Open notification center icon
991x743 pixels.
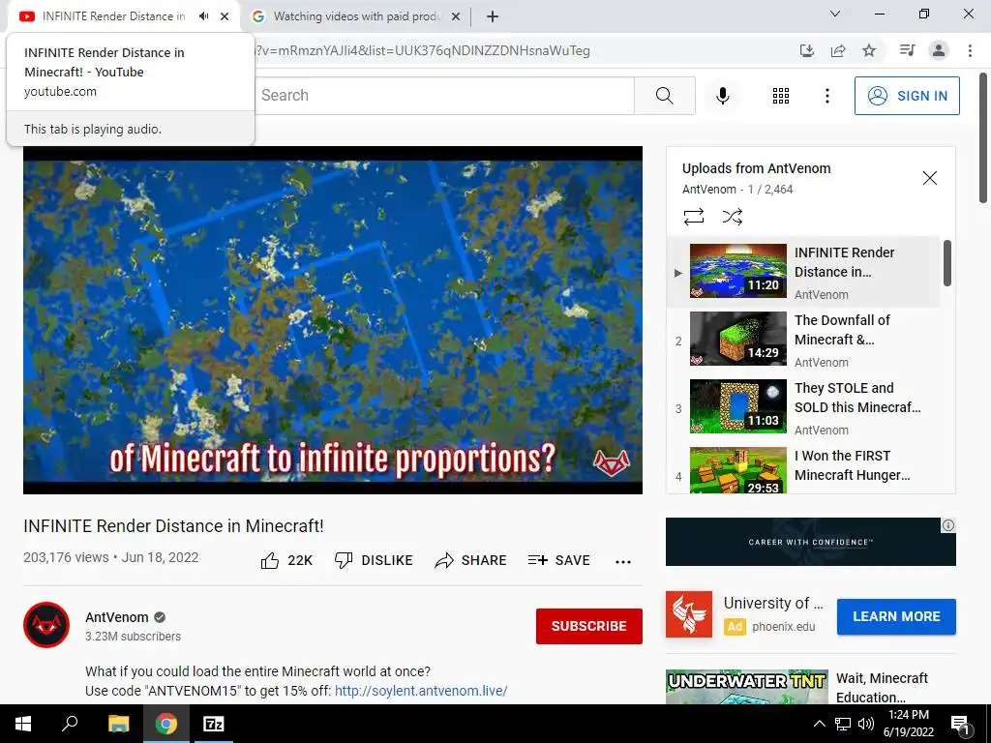pos(960,725)
